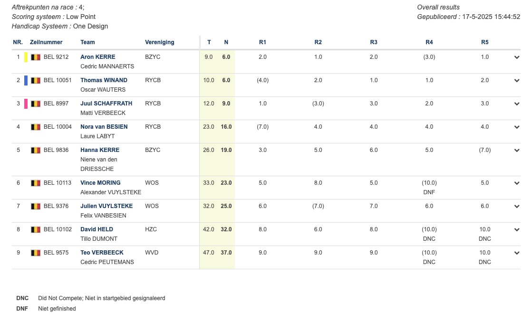The image size is (531, 322).
Task: Click the flag beside BEL 8997
Action: click(36, 104)
